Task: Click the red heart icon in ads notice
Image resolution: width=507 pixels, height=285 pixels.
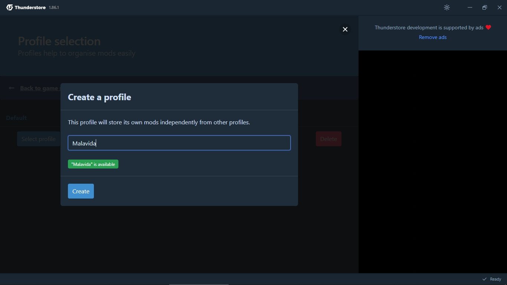Action: click(488, 27)
